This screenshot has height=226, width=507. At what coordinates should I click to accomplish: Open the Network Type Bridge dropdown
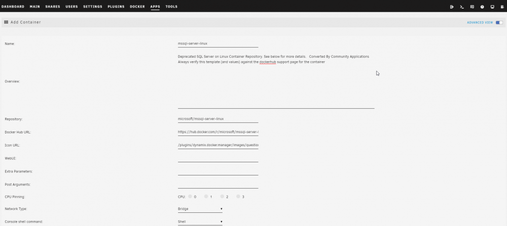point(200,209)
